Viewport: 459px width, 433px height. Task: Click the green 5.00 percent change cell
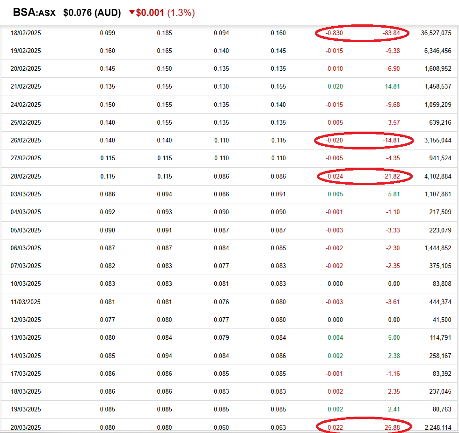(x=393, y=337)
